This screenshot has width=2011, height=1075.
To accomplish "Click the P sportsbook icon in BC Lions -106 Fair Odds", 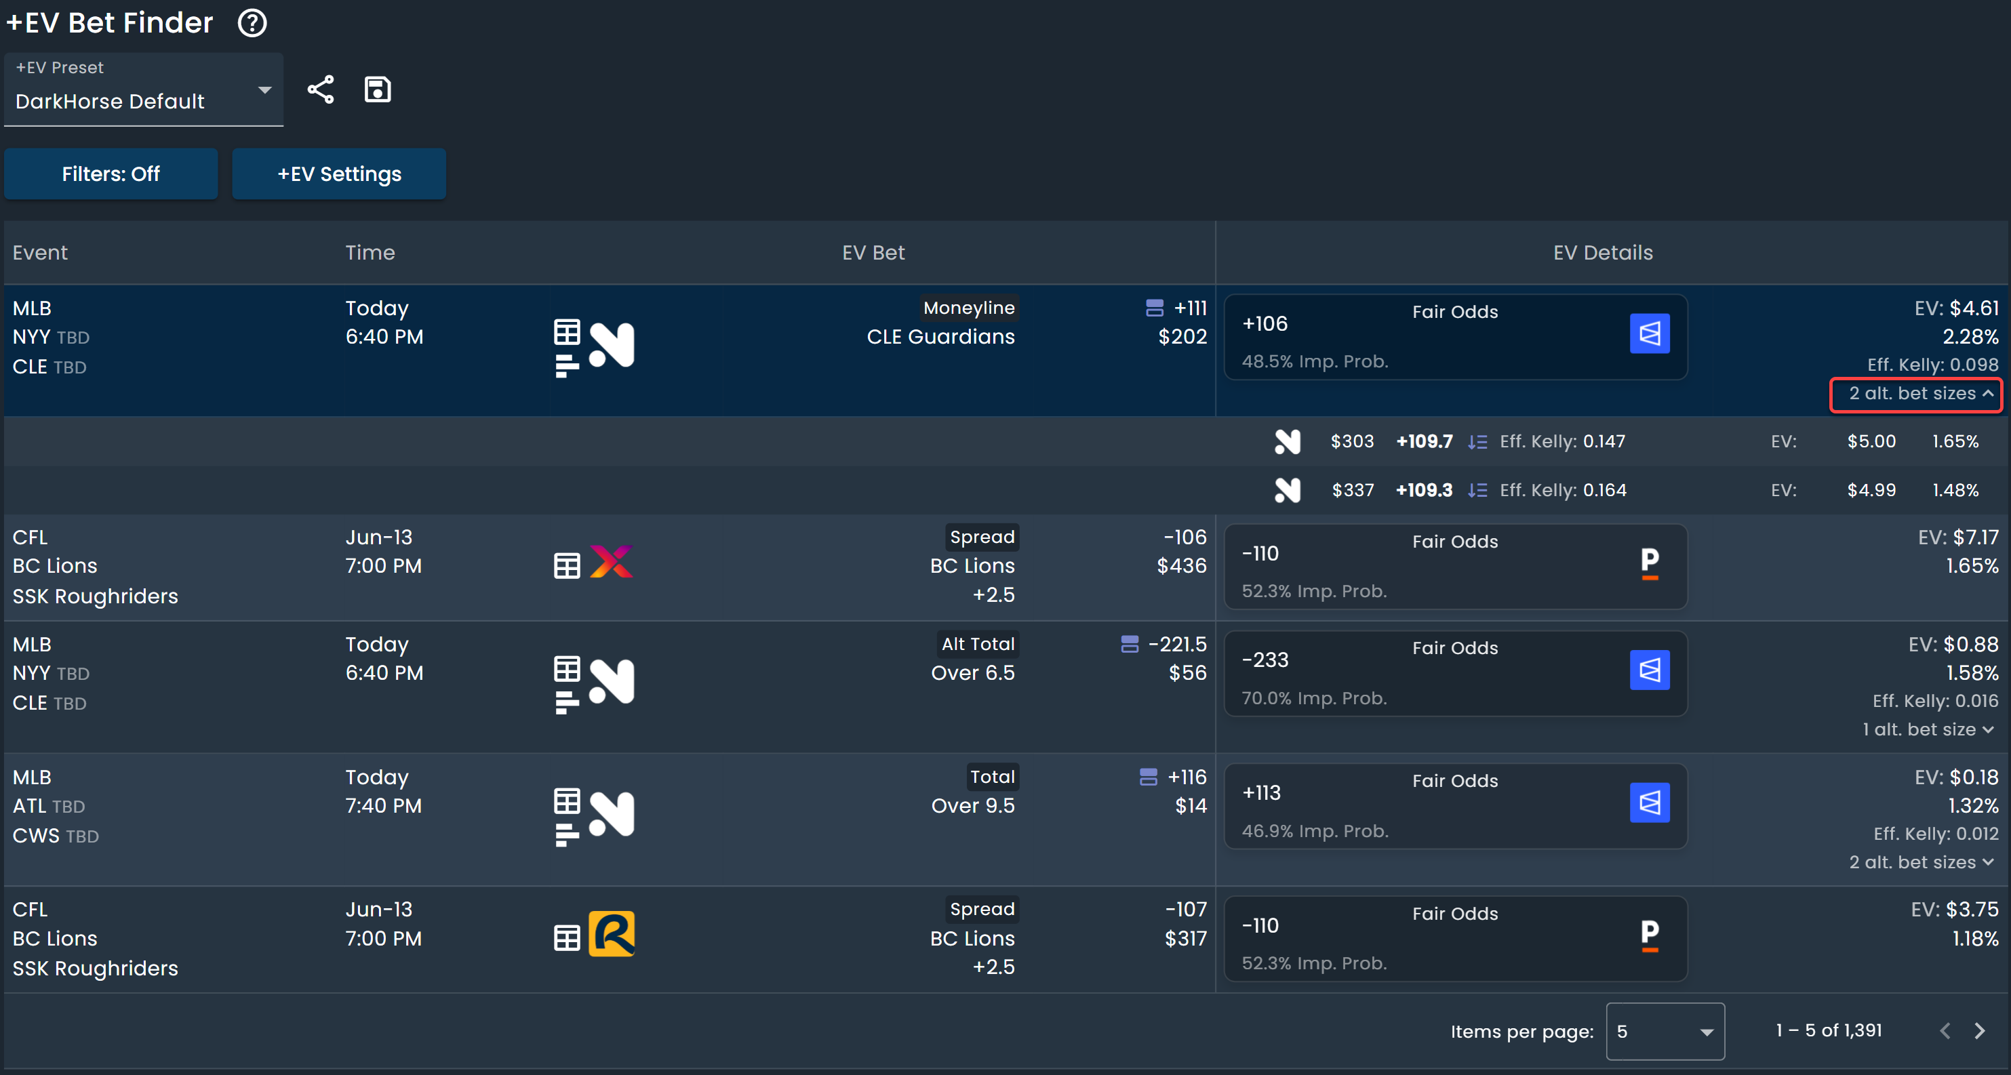I will click(1650, 564).
